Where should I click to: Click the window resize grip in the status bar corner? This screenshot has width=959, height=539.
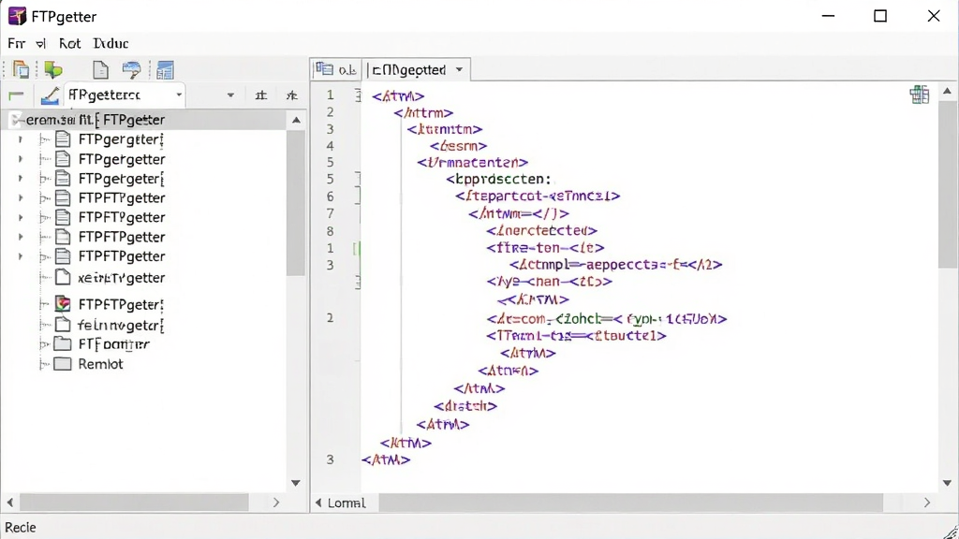pyautogui.click(x=950, y=531)
